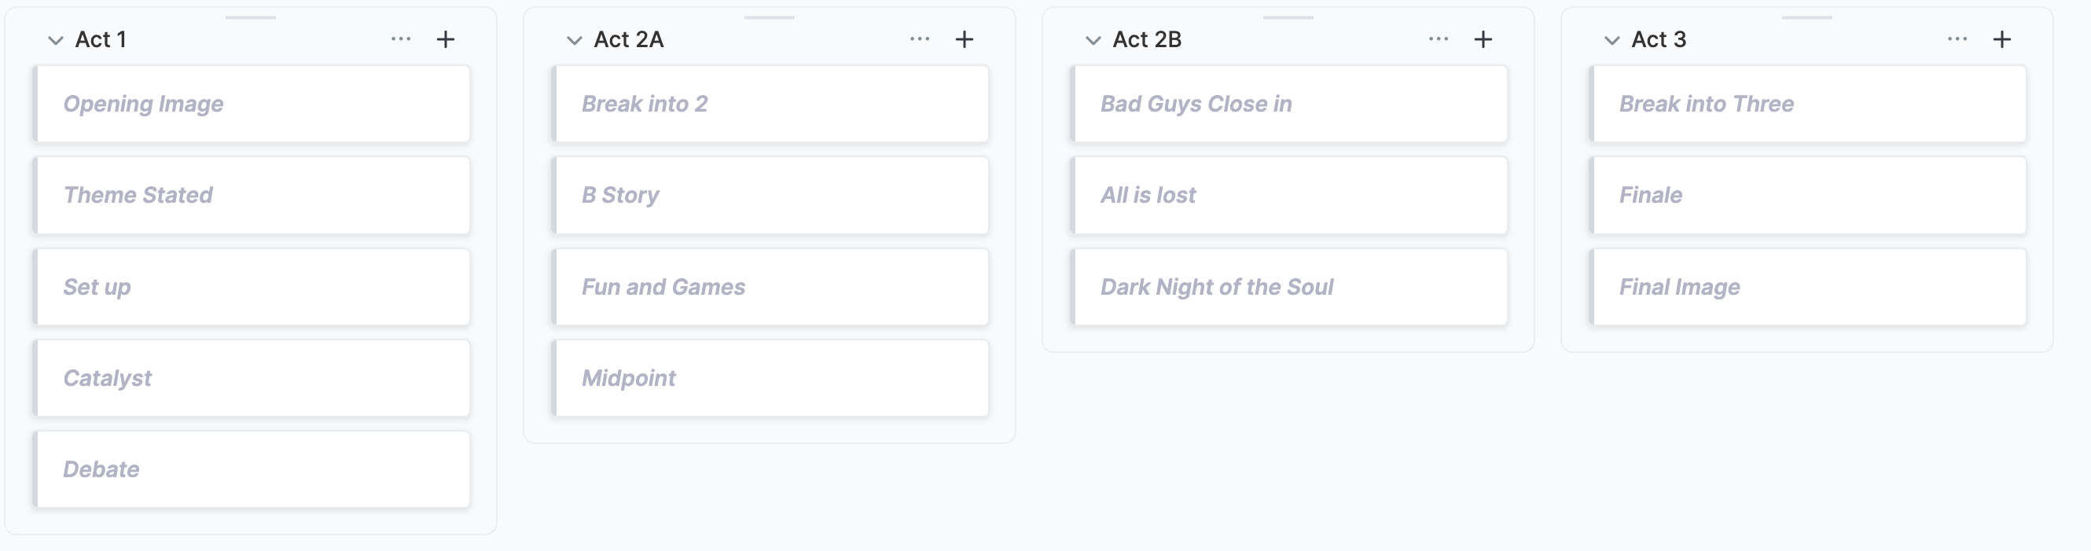
Task: Show more options for Act 2B
Action: [x=1439, y=39]
